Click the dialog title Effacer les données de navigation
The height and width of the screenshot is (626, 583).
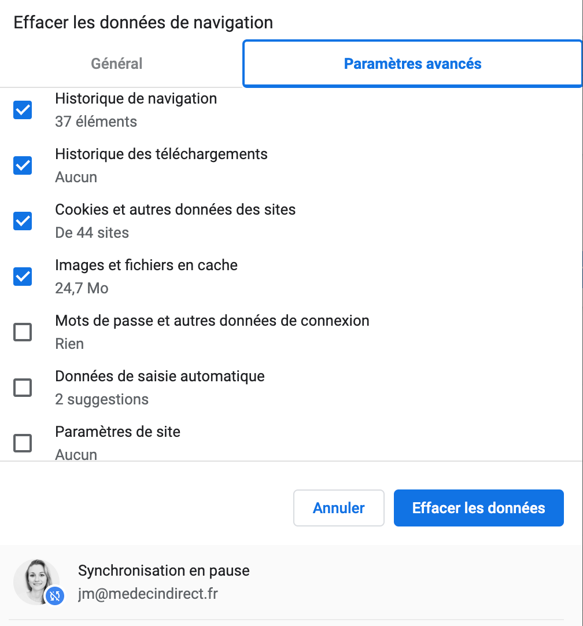pyautogui.click(x=143, y=23)
